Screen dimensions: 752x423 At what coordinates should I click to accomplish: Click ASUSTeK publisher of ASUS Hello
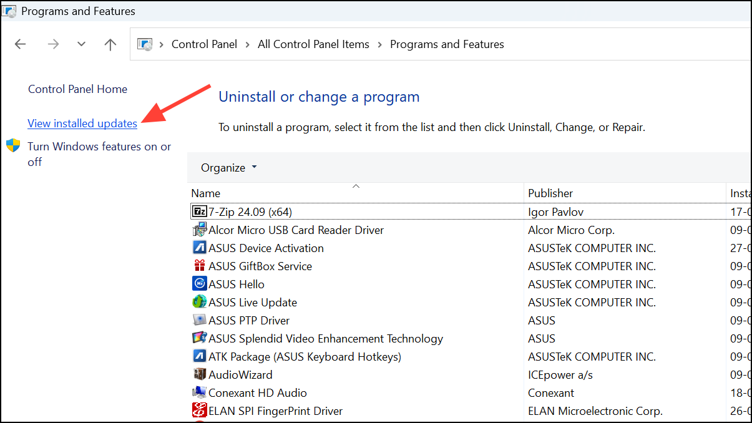[592, 284]
